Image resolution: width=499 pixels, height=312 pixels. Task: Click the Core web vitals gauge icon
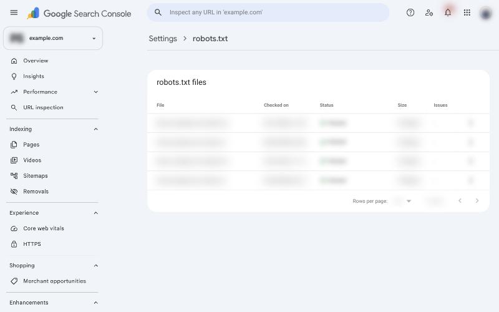(14, 228)
